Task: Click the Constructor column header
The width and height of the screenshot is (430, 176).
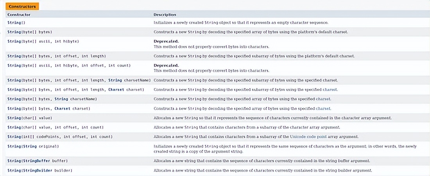Action: pyautogui.click(x=19, y=15)
